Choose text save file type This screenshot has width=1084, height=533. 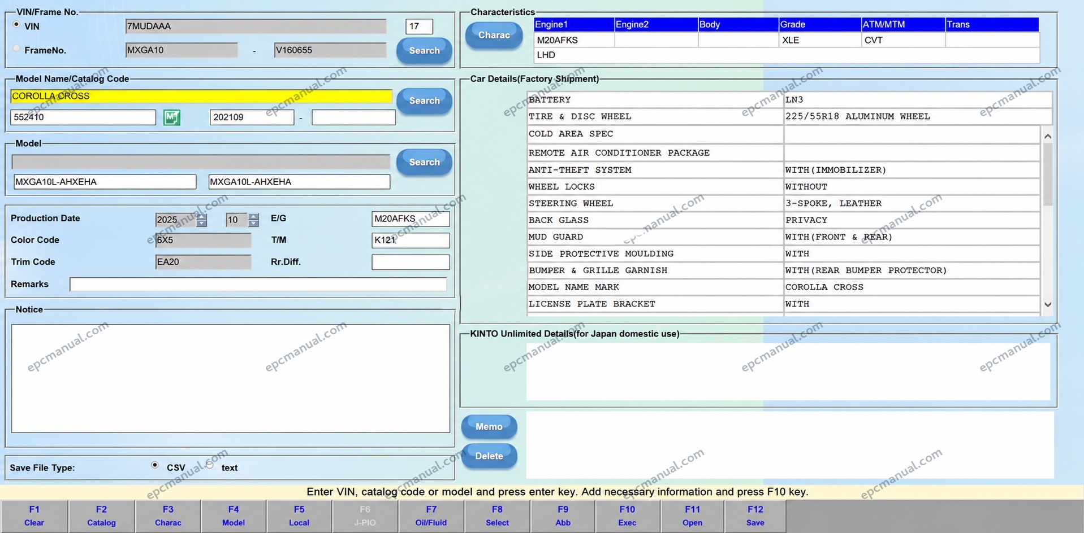210,465
